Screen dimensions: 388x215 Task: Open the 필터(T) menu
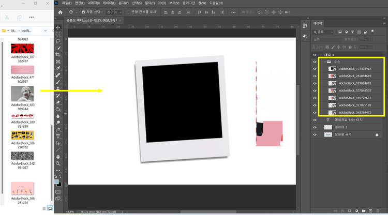tap(150, 3)
